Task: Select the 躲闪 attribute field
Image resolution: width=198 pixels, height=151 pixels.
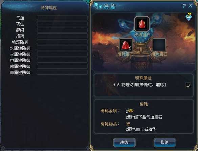Action: click(62, 30)
